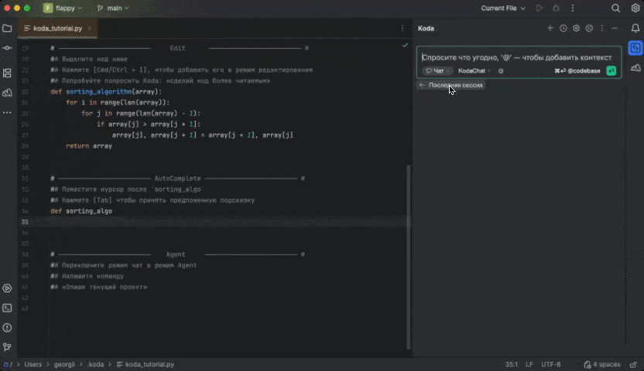Open the Commit tool window icon
Screen dimensions: 644x371
(x=8, y=48)
